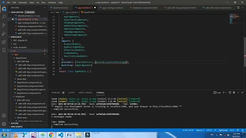This screenshot has height=138, width=246.
Task: Expand the e2e folder
Action: click(15, 44)
